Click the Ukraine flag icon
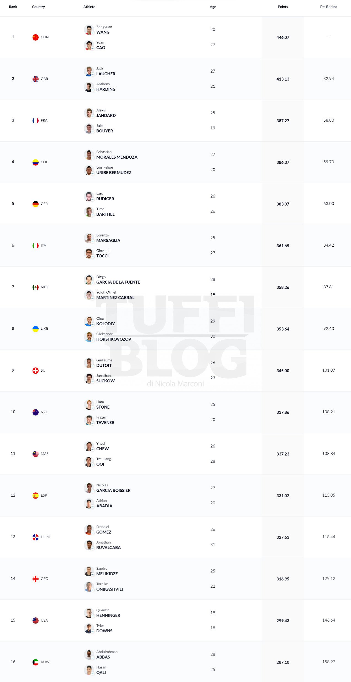The height and width of the screenshot is (682, 351). click(36, 329)
